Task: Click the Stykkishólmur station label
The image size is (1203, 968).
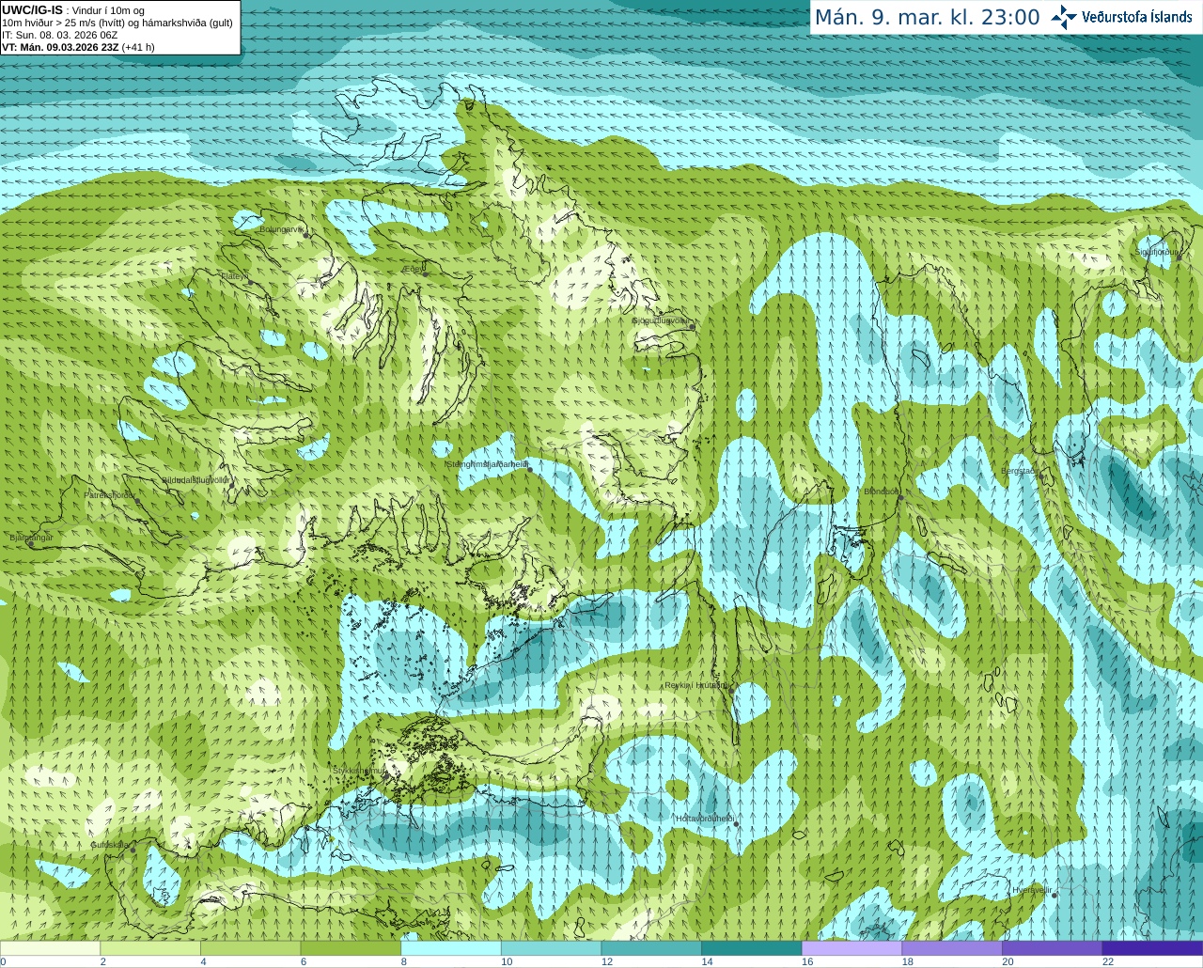Action: 358,771
